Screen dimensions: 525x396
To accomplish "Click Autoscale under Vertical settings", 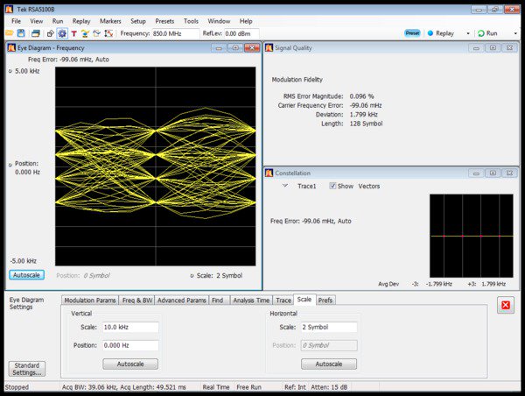I will [129, 364].
